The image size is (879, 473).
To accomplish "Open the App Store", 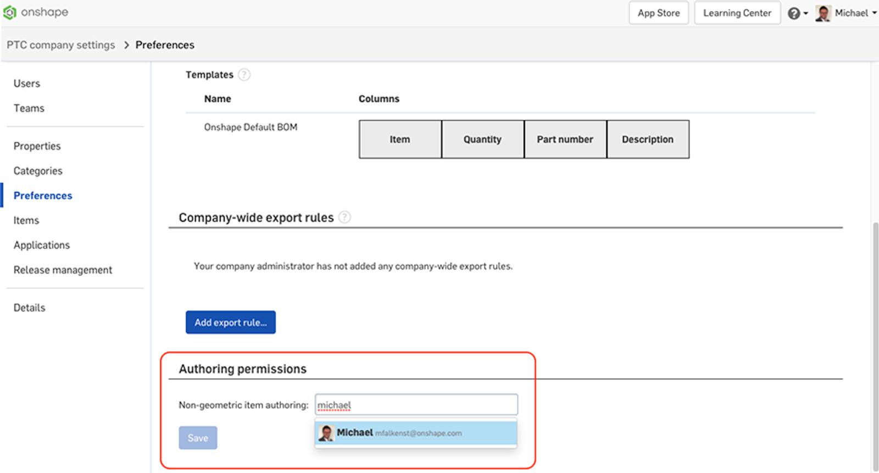I will pyautogui.click(x=658, y=13).
